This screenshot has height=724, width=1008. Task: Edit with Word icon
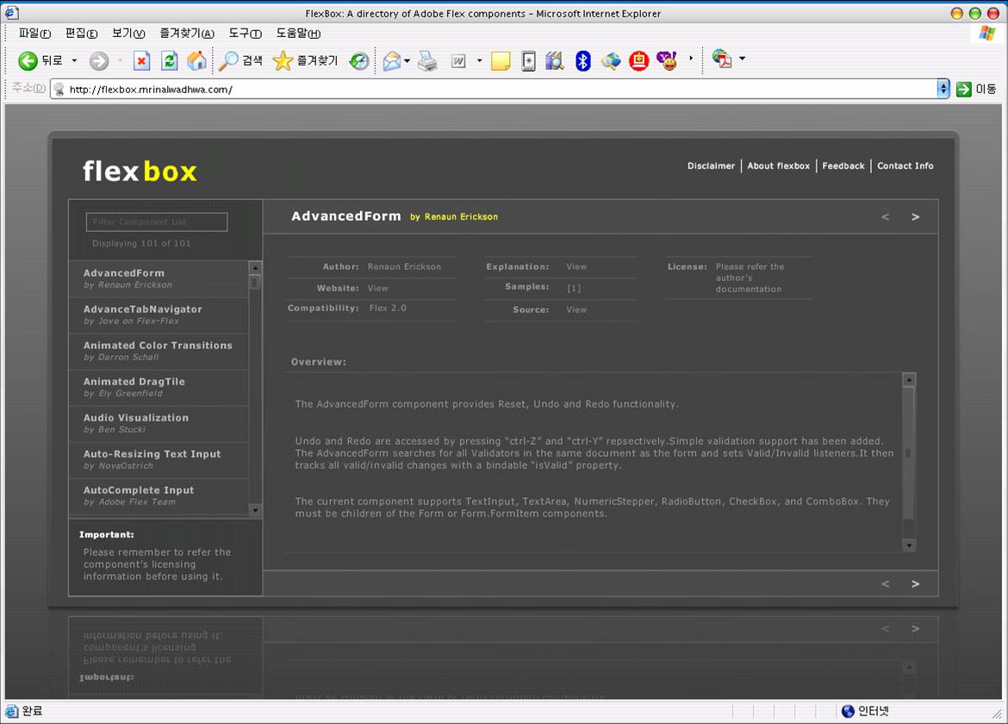(458, 61)
